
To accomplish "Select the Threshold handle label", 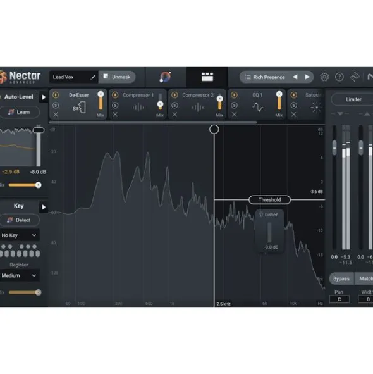I will 269,200.
